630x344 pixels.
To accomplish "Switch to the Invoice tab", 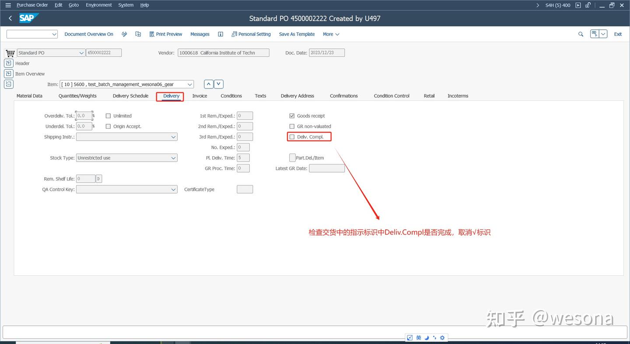I will tap(199, 96).
